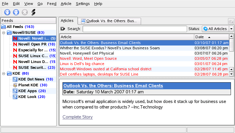This screenshot has width=235, height=133.
Task: Open the Status All Articles dropdown
Action: coord(218,29)
